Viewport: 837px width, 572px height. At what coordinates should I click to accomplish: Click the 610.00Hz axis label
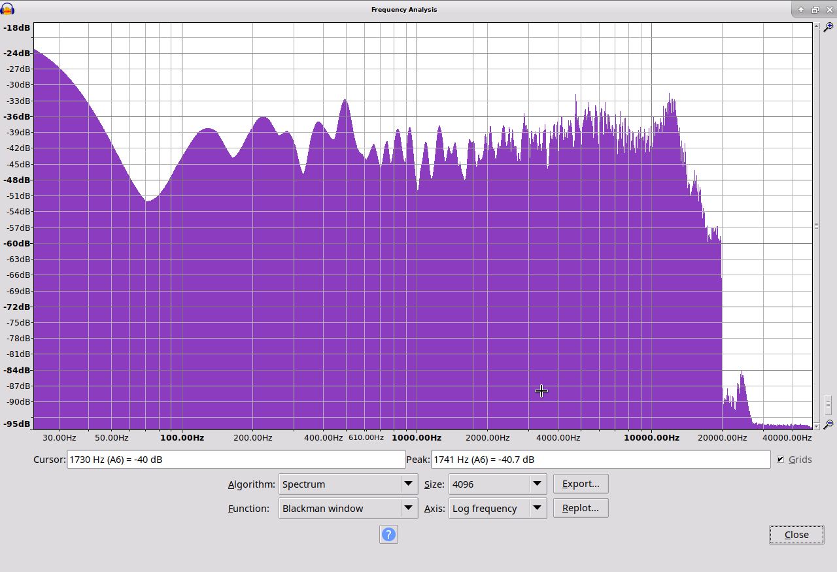pyautogui.click(x=366, y=437)
